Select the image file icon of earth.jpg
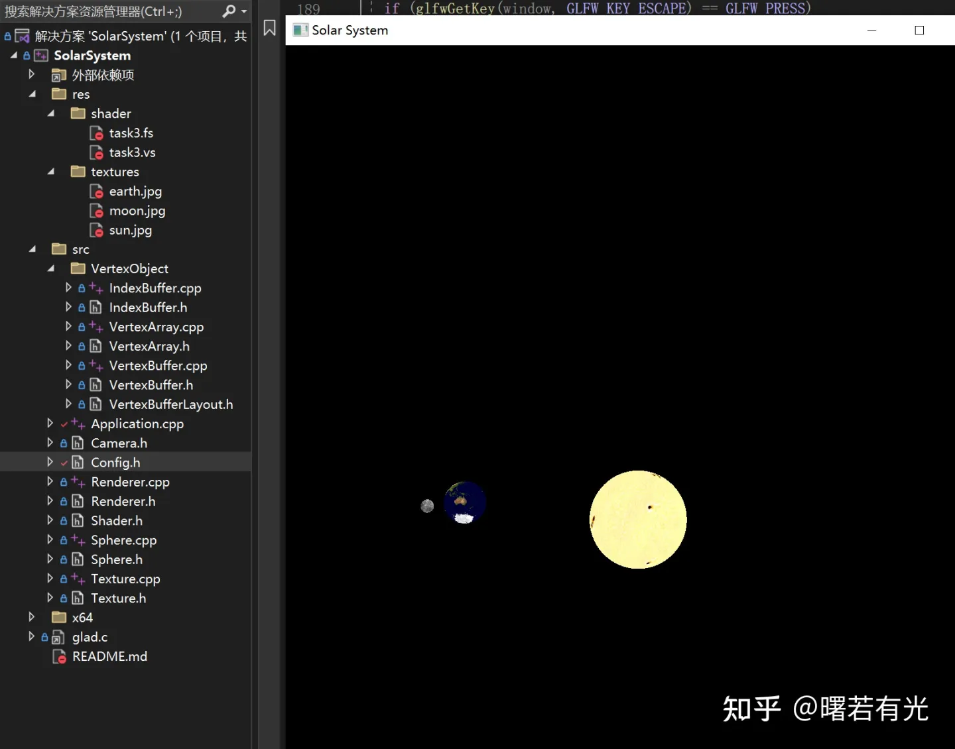 tap(96, 191)
